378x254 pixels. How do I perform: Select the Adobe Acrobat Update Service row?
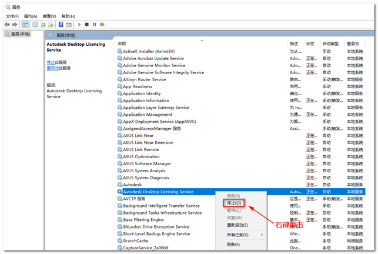[241, 58]
